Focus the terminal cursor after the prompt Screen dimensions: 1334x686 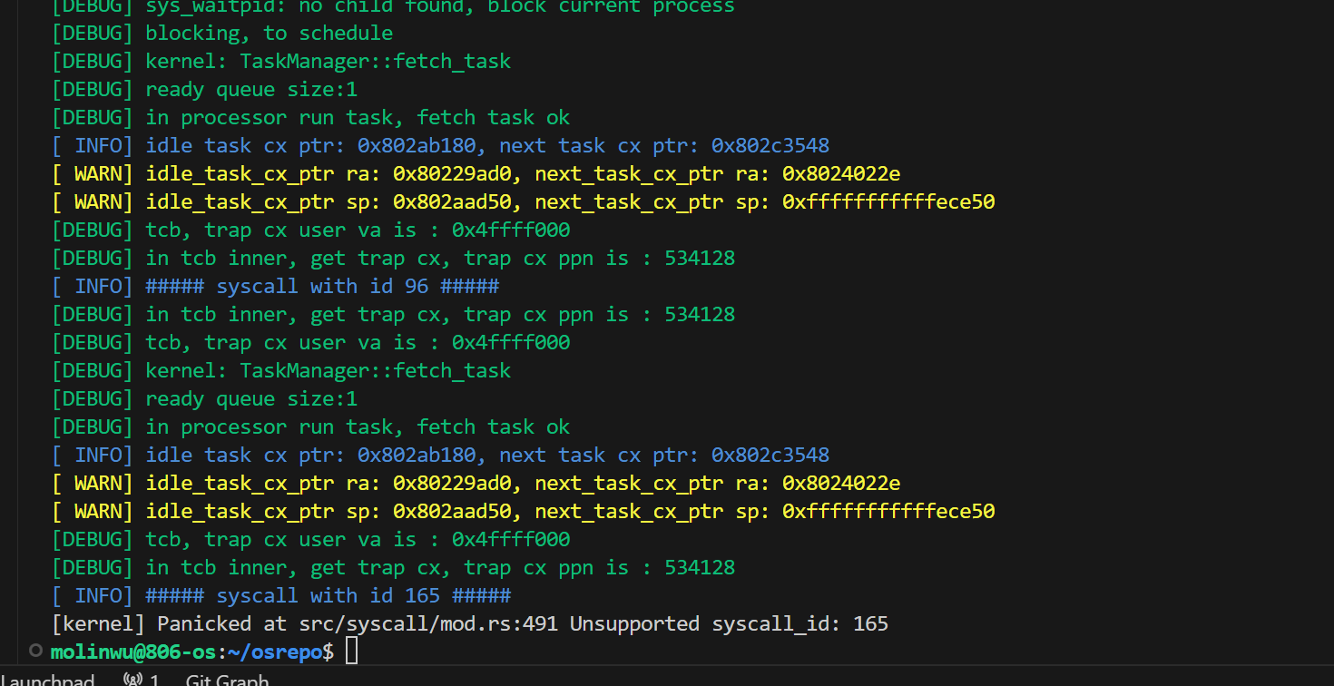click(x=352, y=652)
